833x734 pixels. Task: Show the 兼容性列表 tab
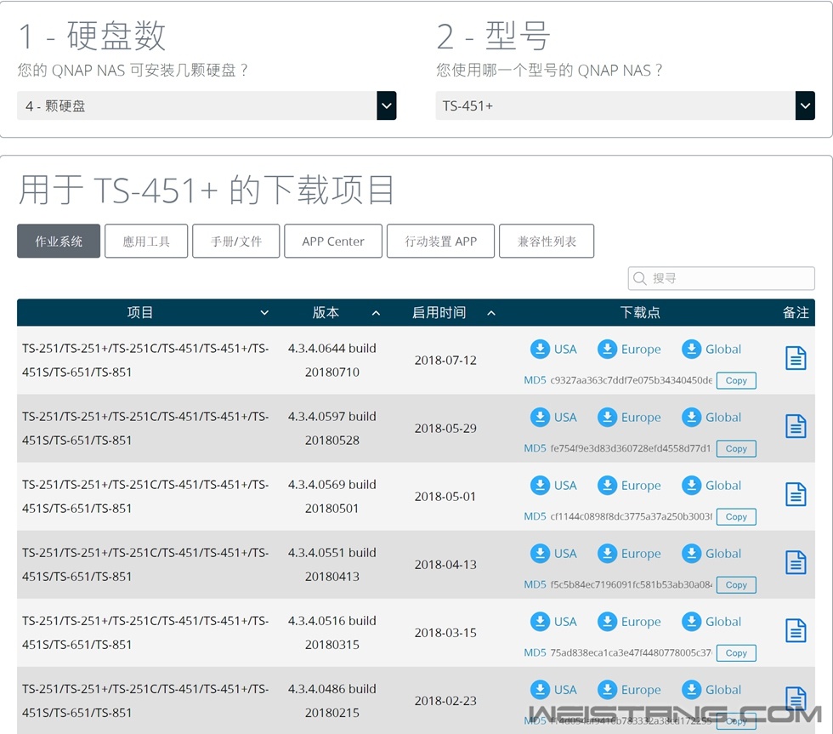coord(547,241)
